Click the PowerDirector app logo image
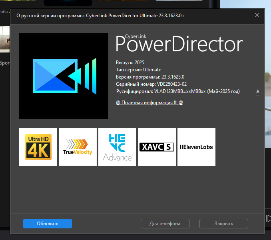Viewport: 271px width, 240px height. 64,76
